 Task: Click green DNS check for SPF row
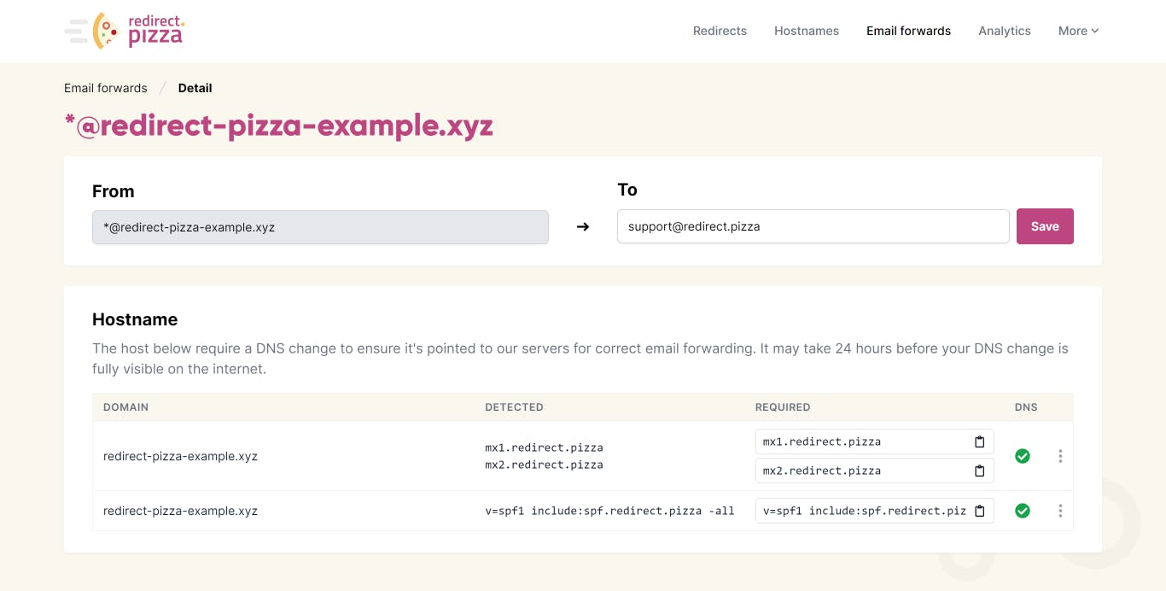pos(1022,511)
